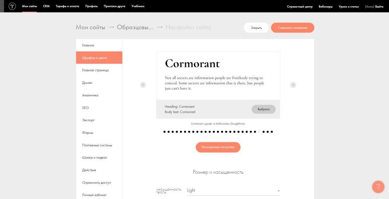Open the SEO settings tab
Viewport: 389px width, 199px height.
click(85, 108)
